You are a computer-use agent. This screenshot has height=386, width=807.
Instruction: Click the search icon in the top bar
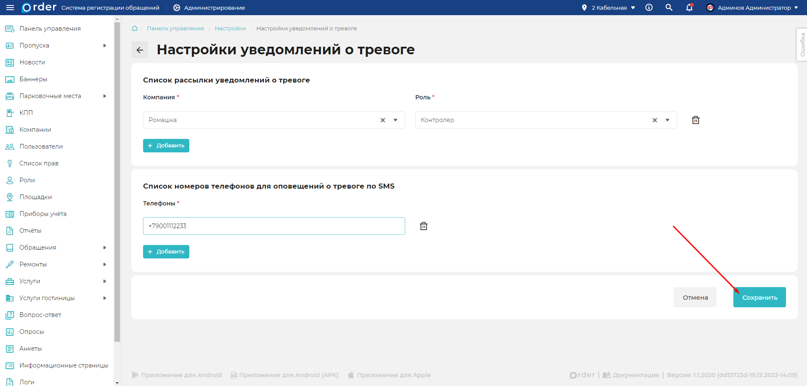point(669,8)
